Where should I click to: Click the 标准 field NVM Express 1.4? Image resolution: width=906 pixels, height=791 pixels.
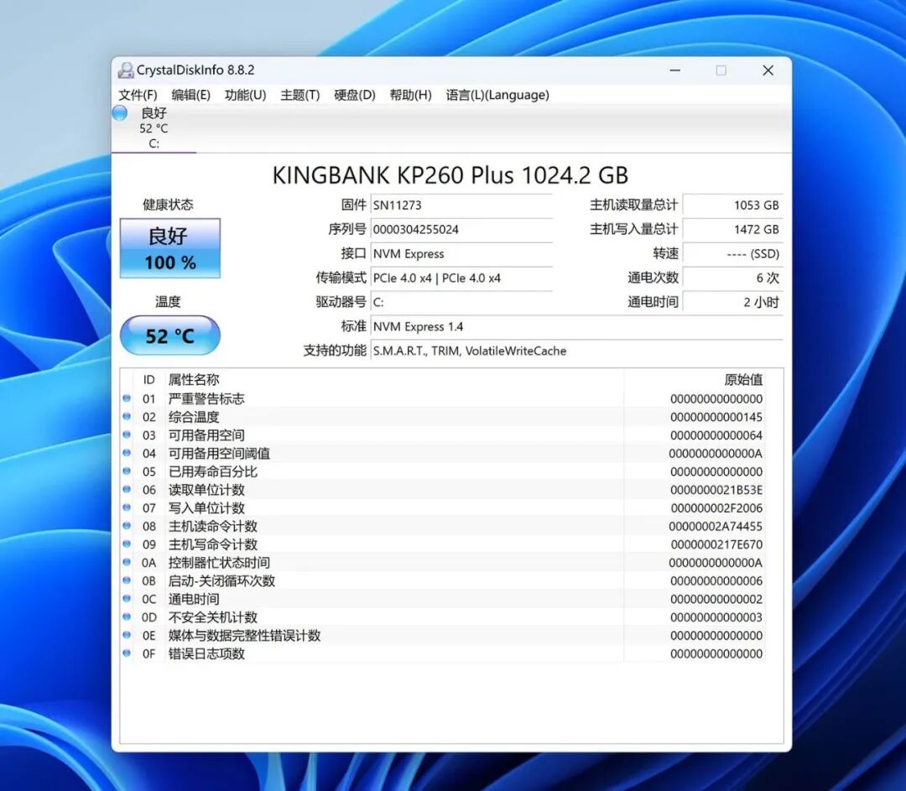tap(576, 326)
